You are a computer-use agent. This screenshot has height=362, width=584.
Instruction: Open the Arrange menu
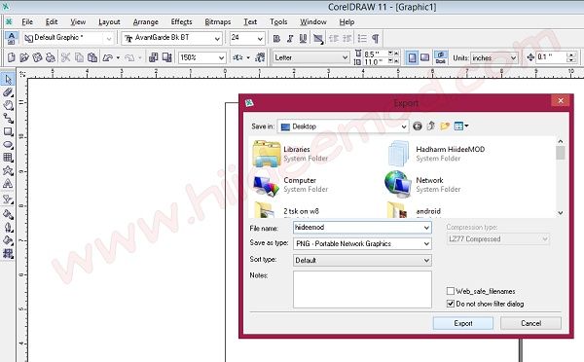[146, 22]
